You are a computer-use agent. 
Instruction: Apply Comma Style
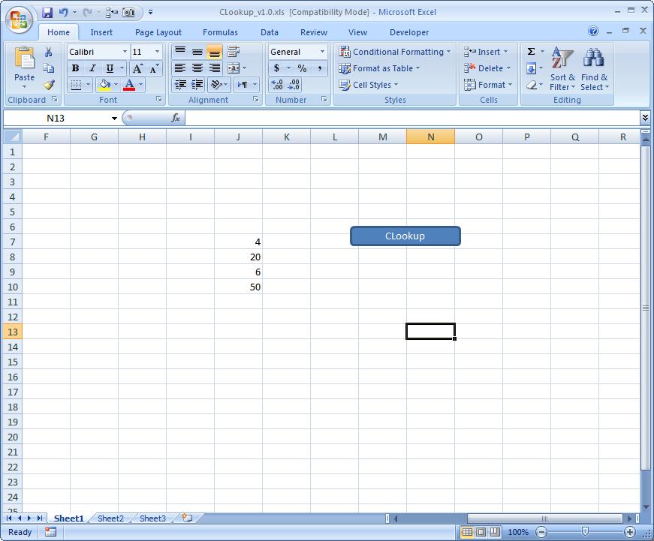(x=320, y=68)
